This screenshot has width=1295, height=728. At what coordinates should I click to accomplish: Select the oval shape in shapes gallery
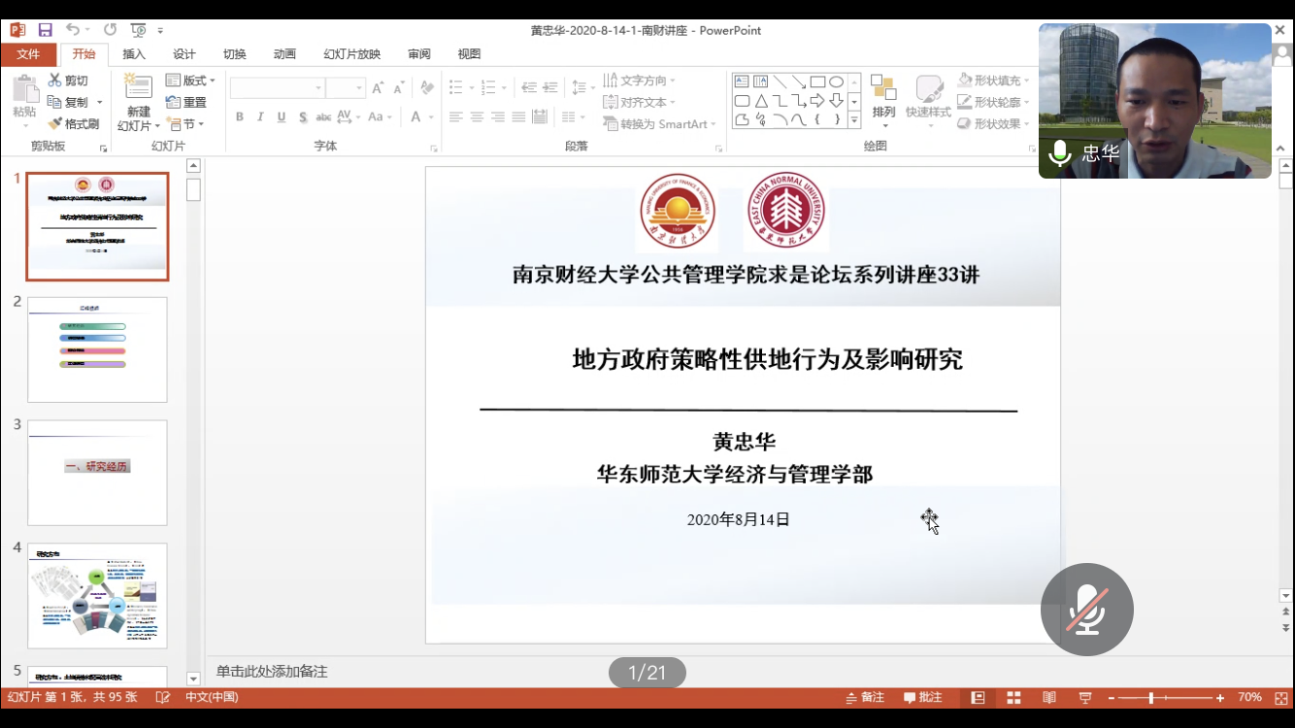[836, 83]
